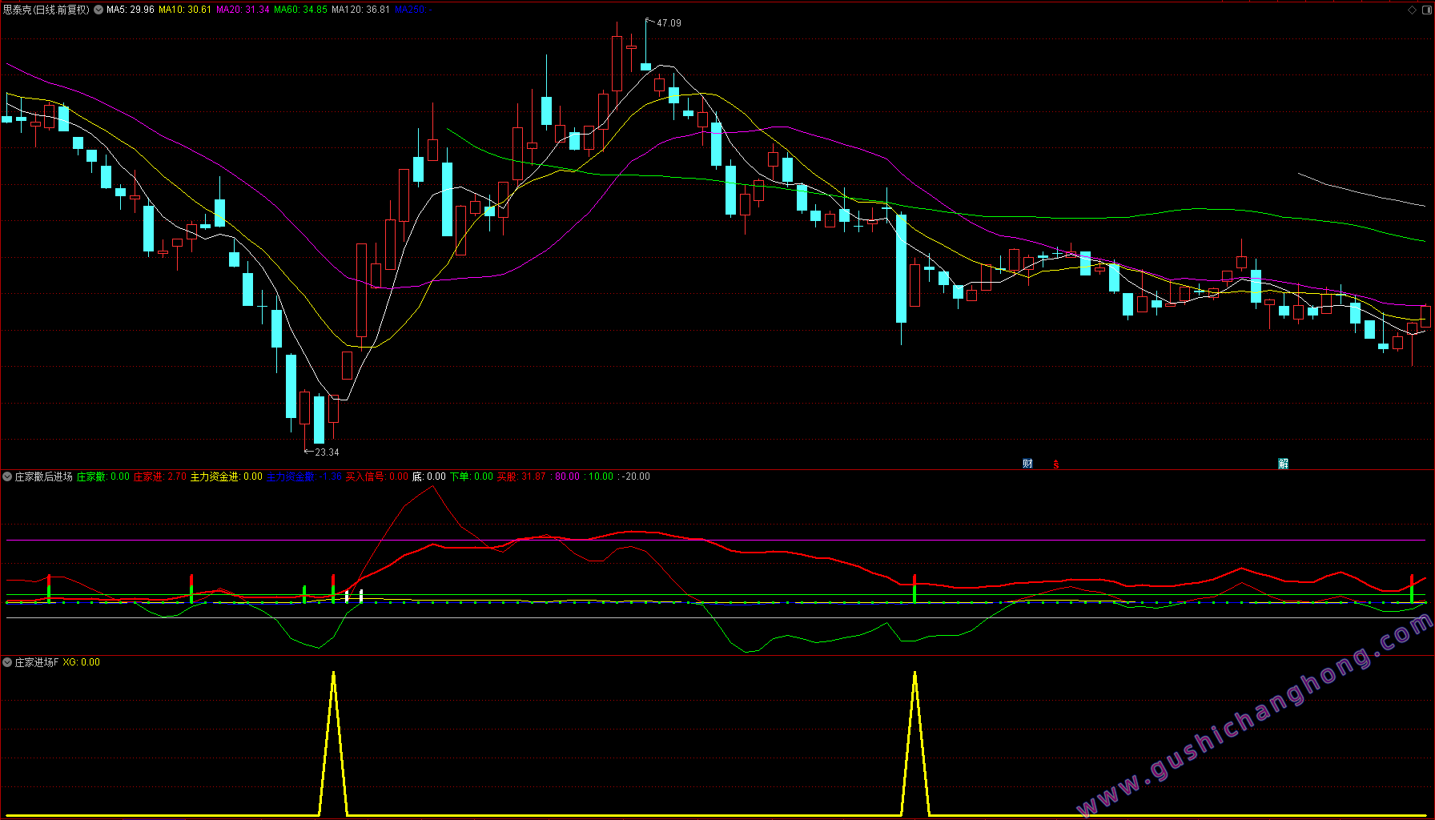The height and width of the screenshot is (820, 1435).
Task: Click the 底: 0.00 value
Action: (428, 476)
